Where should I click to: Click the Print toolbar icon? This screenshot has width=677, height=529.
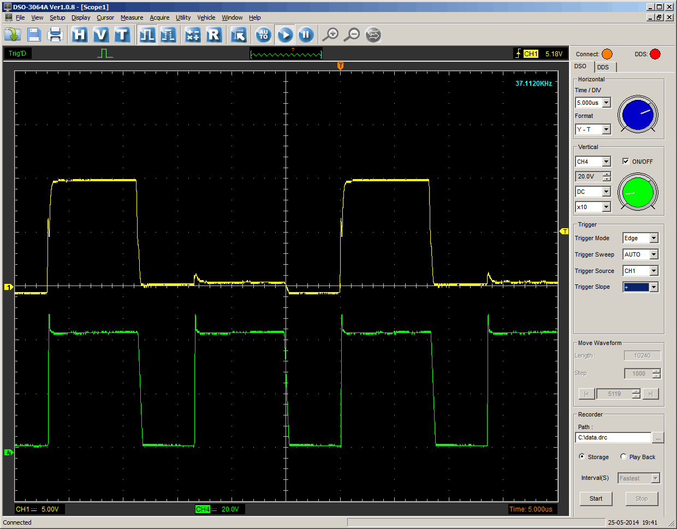point(55,35)
